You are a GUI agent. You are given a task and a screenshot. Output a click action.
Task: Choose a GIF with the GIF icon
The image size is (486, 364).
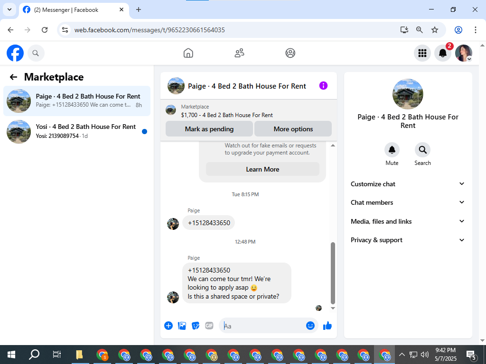[209, 326]
